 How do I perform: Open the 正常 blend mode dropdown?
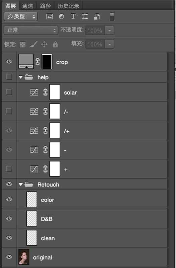click(31, 30)
